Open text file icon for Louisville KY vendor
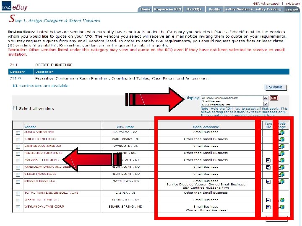The height and width of the screenshot is (226, 302). coord(268,200)
